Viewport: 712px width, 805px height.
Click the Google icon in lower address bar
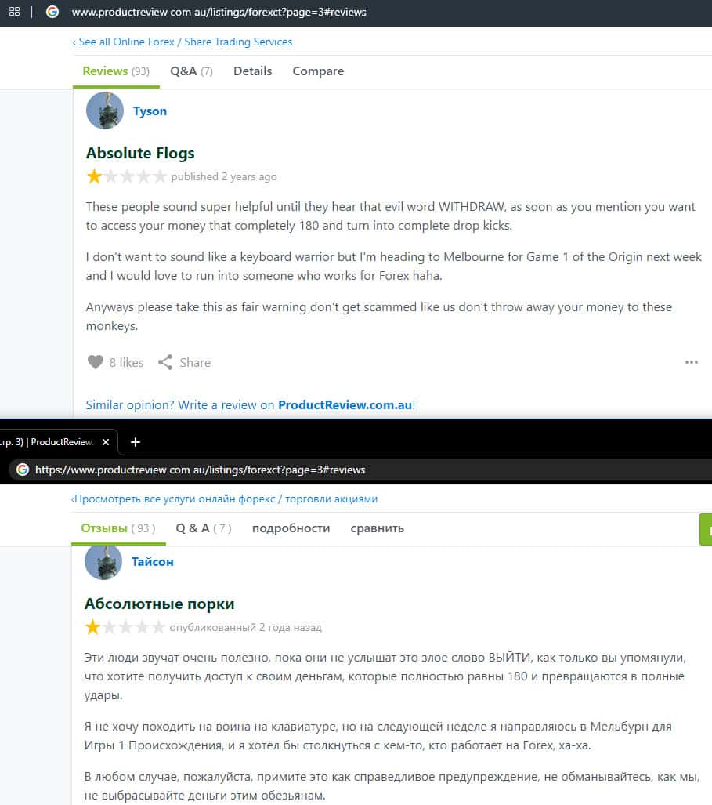(x=23, y=470)
